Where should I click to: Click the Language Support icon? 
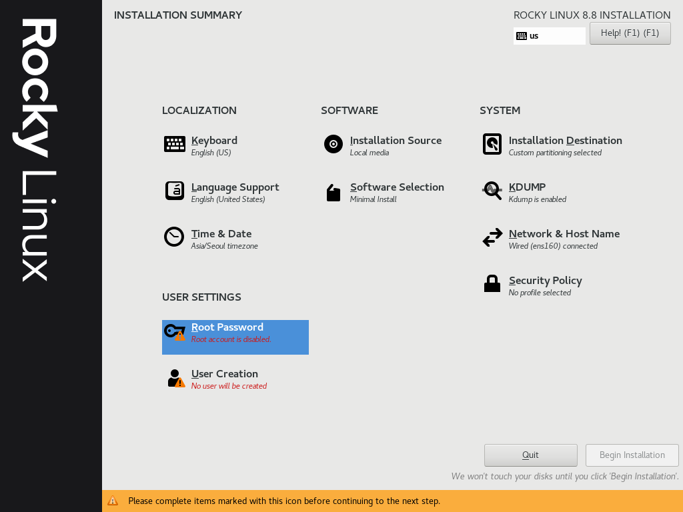point(174,191)
